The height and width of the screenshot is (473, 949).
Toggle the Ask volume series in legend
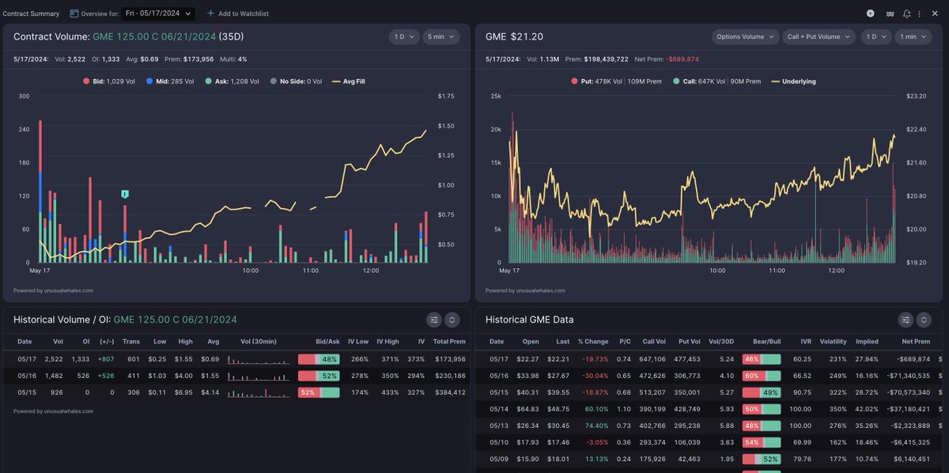(230, 81)
